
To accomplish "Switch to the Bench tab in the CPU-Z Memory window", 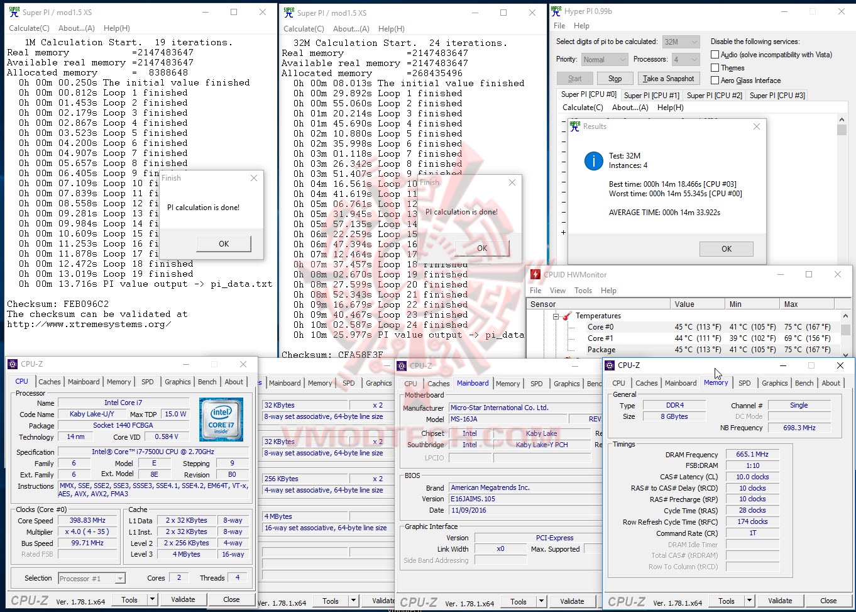I will (804, 383).
